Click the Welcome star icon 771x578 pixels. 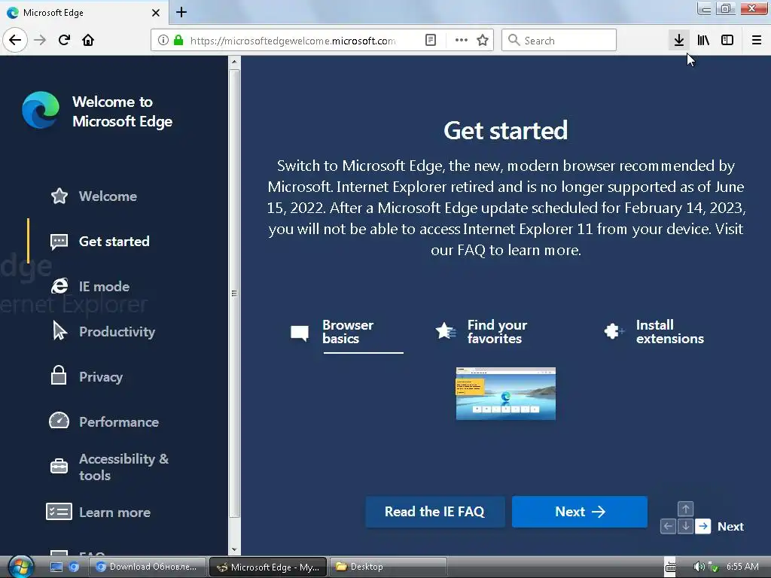click(59, 196)
